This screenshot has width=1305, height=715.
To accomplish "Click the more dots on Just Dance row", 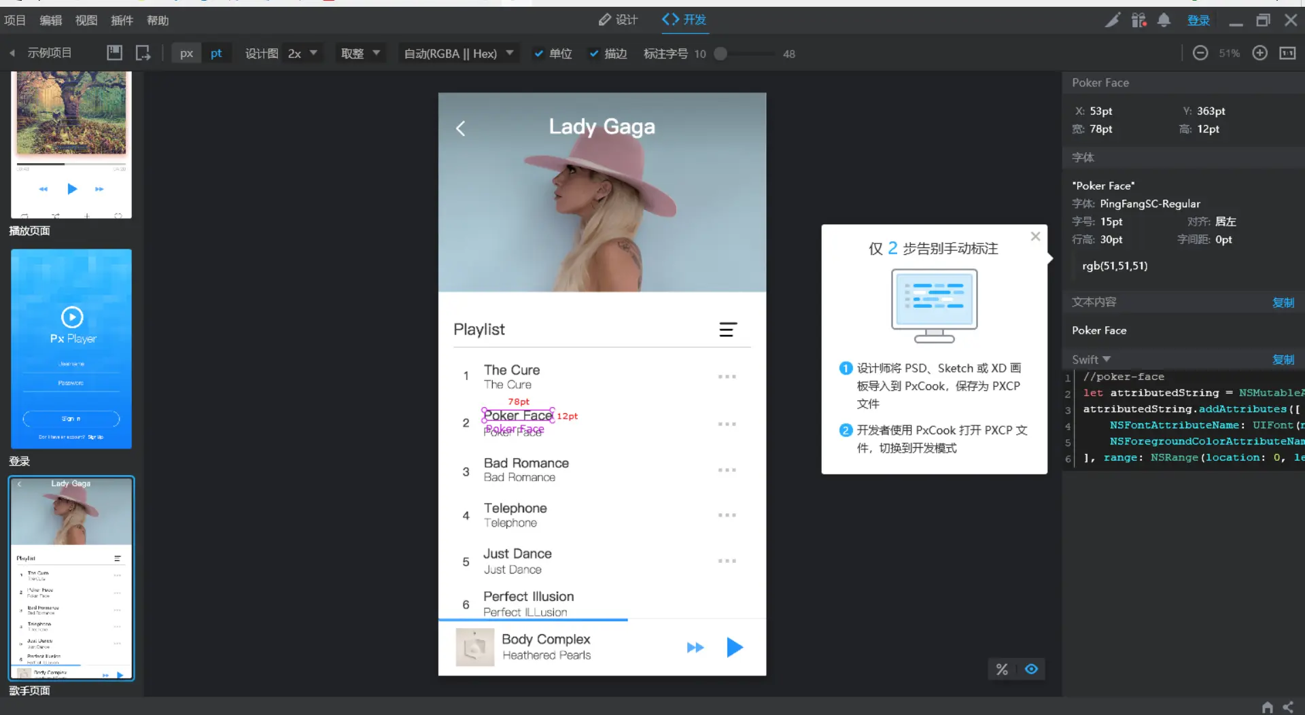I will coord(727,561).
